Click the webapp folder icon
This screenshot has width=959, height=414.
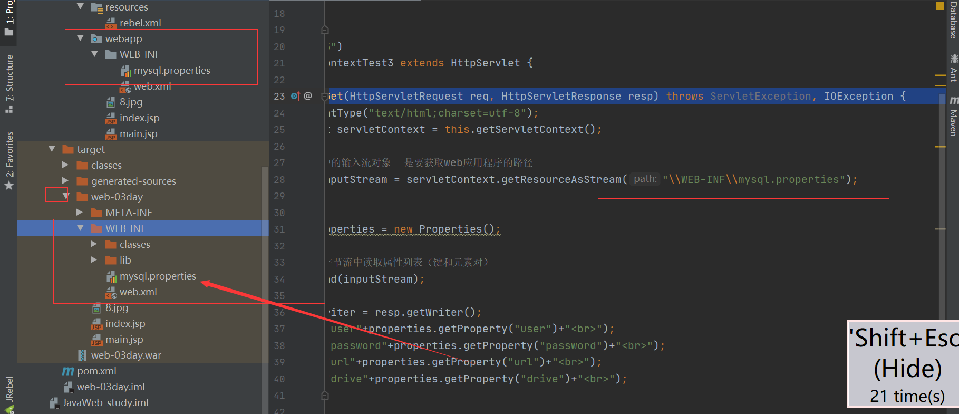point(96,38)
